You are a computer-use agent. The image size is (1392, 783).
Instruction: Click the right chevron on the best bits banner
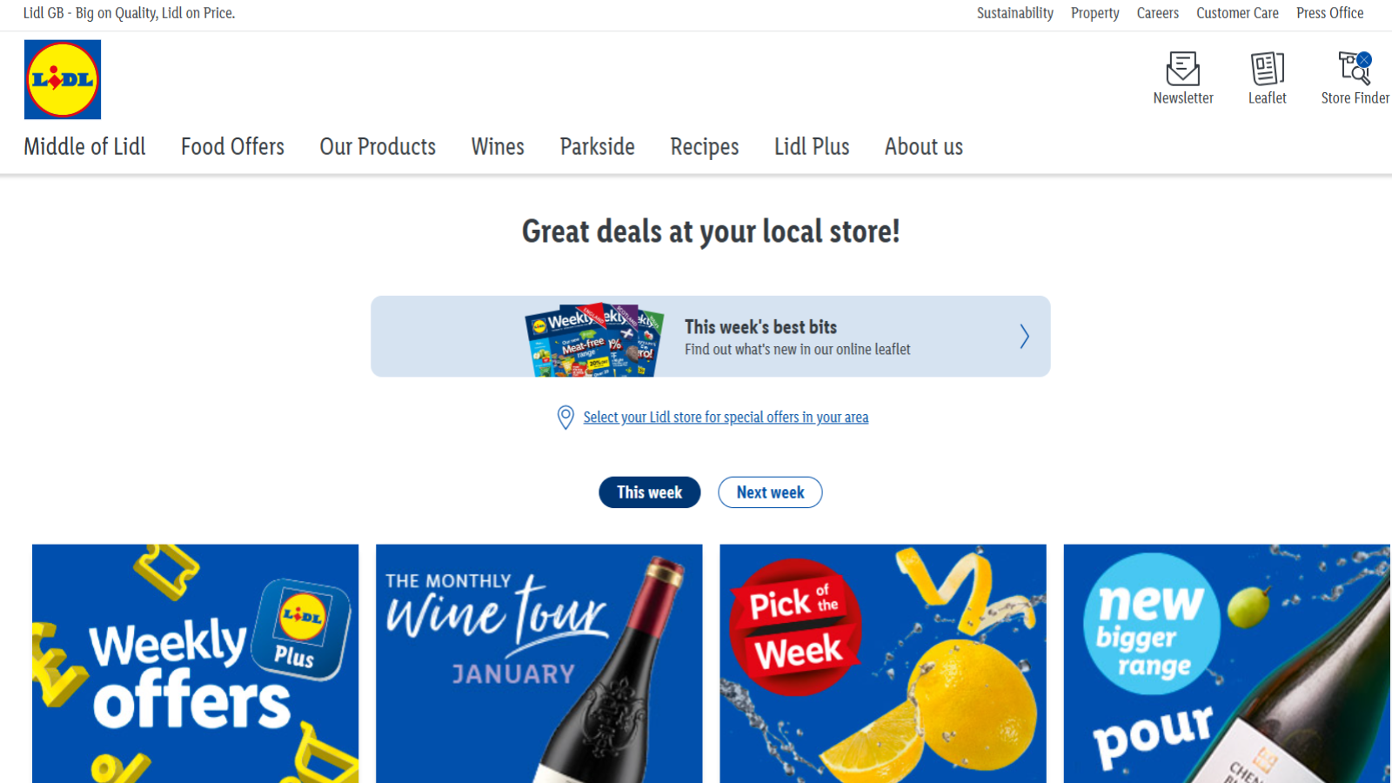[1024, 336]
